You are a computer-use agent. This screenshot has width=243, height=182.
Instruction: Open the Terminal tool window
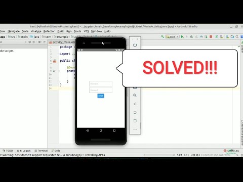41,151
